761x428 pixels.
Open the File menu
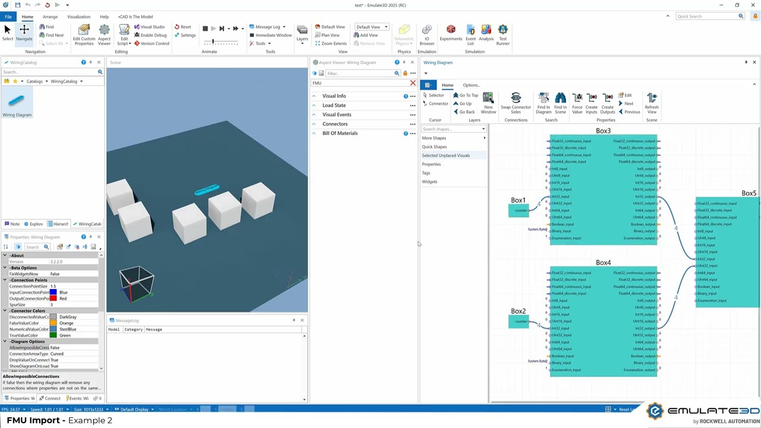(8, 17)
